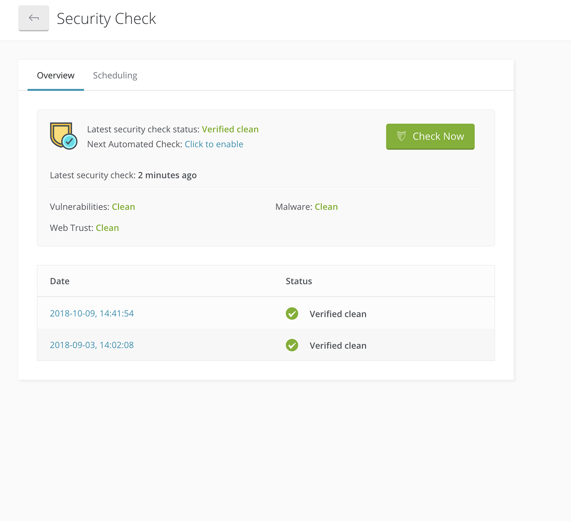
Task: Click the Vulnerabilities Clean status
Action: pyautogui.click(x=123, y=207)
